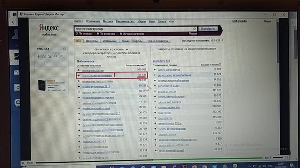Image resolution: width=300 pixels, height=168 pixels.
Task: Switch to the 'Десктопы' tab
Action: coord(91,41)
